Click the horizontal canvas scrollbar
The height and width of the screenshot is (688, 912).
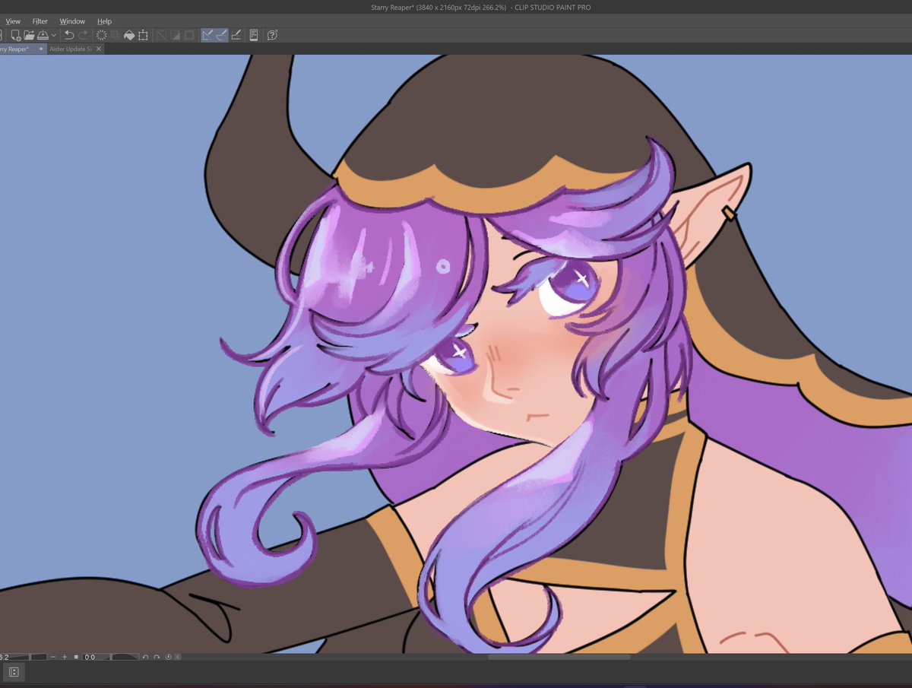(x=559, y=657)
